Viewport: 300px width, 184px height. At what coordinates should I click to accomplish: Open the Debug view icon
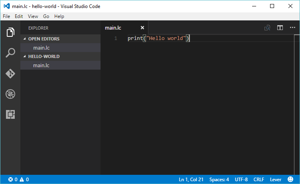[10, 94]
